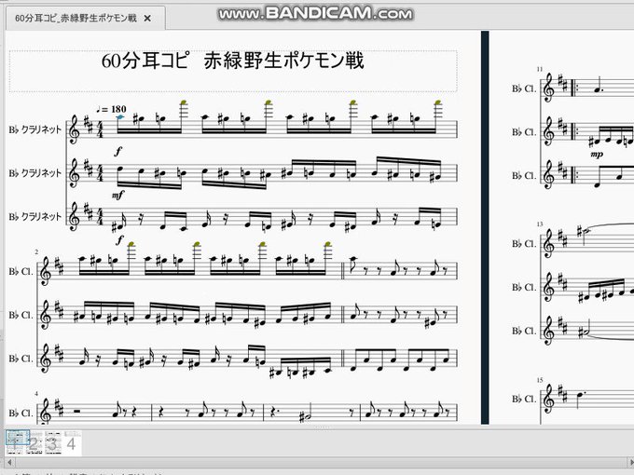Image resolution: width=634 pixels, height=475 pixels.
Task: Click the measure number 4
Action: [x=36, y=393]
